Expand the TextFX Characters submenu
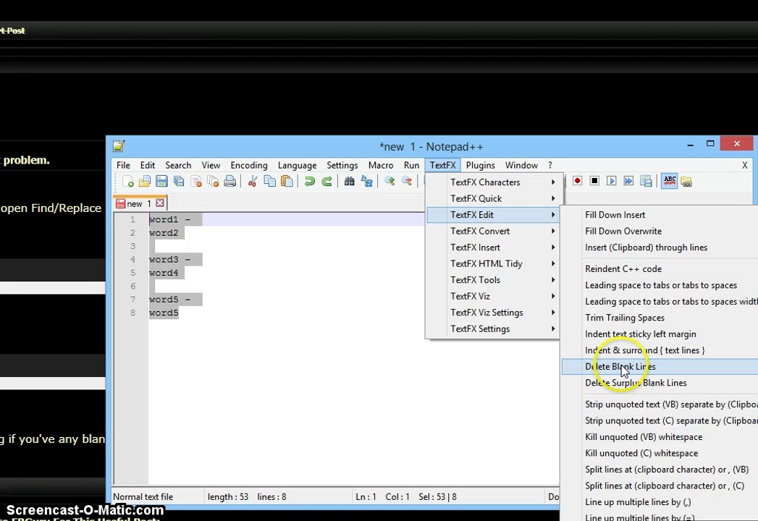The width and height of the screenshot is (758, 521). (492, 182)
